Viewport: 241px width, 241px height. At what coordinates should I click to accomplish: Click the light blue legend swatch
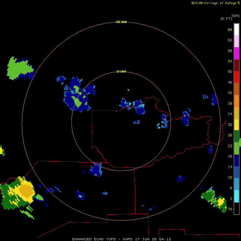(236, 184)
